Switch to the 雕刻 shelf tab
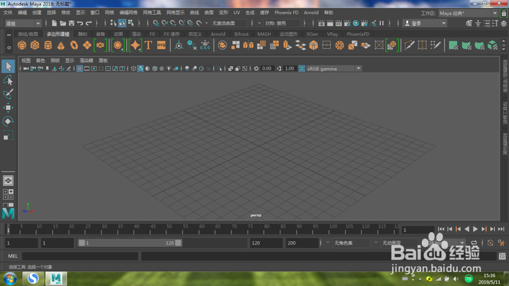Viewport: 509px width, 286px height. 82,34
